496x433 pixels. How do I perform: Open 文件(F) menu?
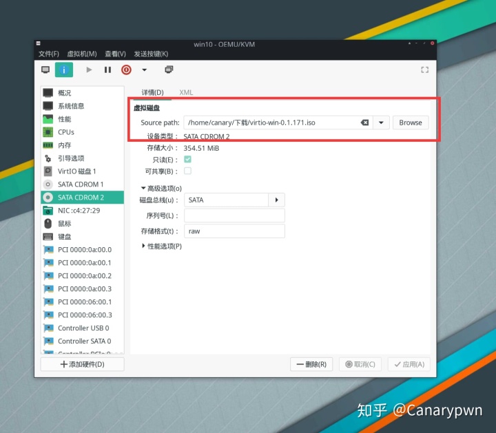(49, 54)
